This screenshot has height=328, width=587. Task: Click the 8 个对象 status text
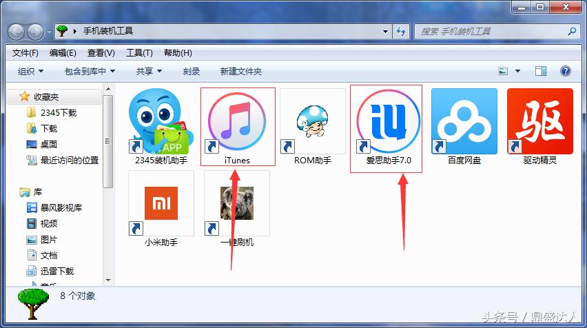click(x=77, y=296)
